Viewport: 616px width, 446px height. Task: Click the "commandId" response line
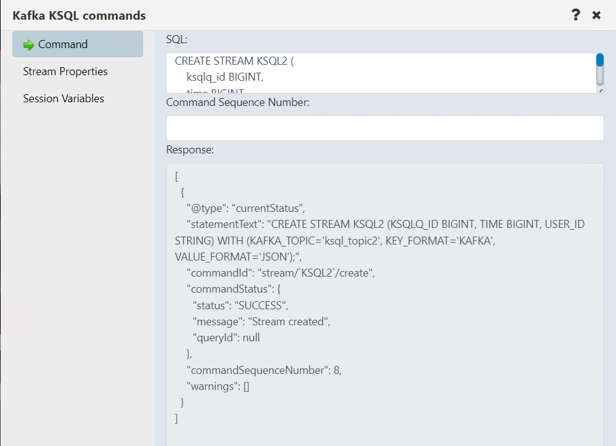[281, 273]
